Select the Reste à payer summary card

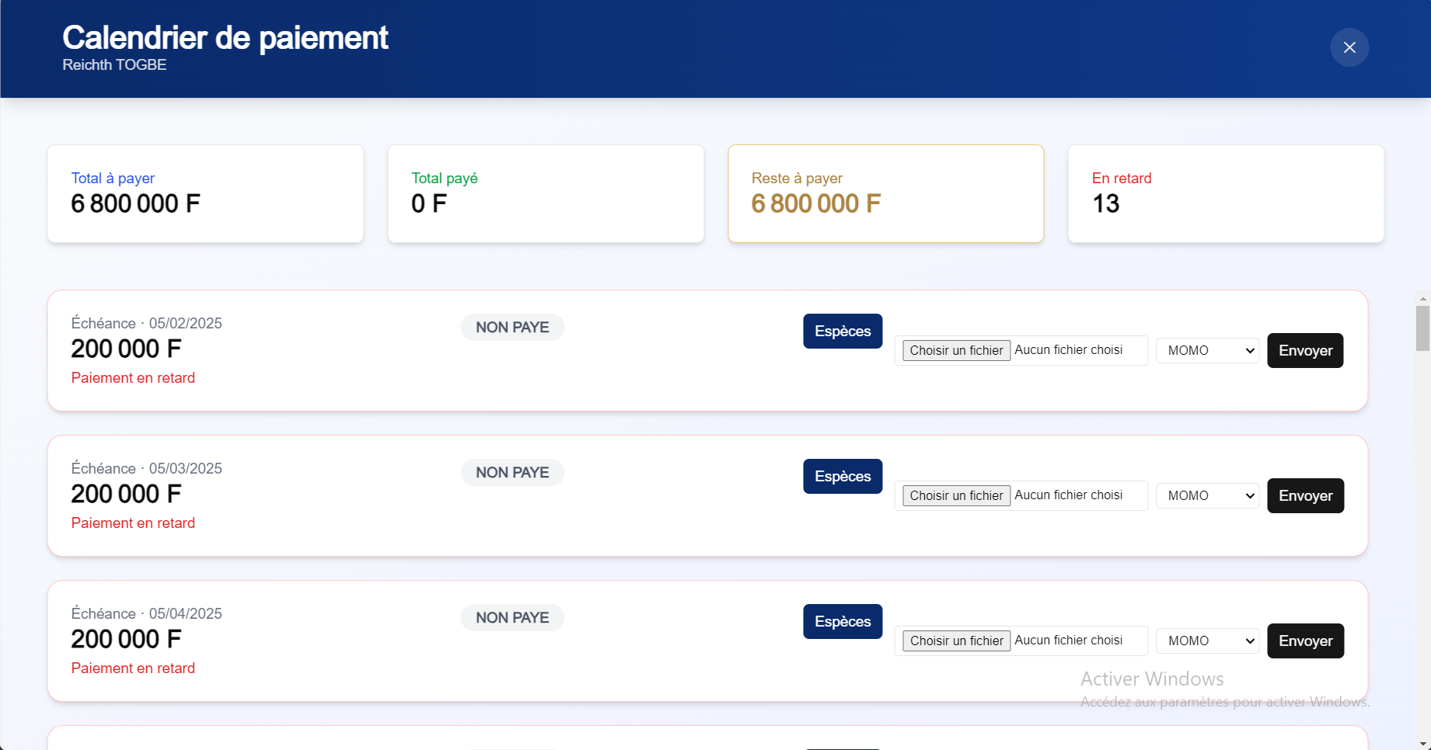coord(885,194)
